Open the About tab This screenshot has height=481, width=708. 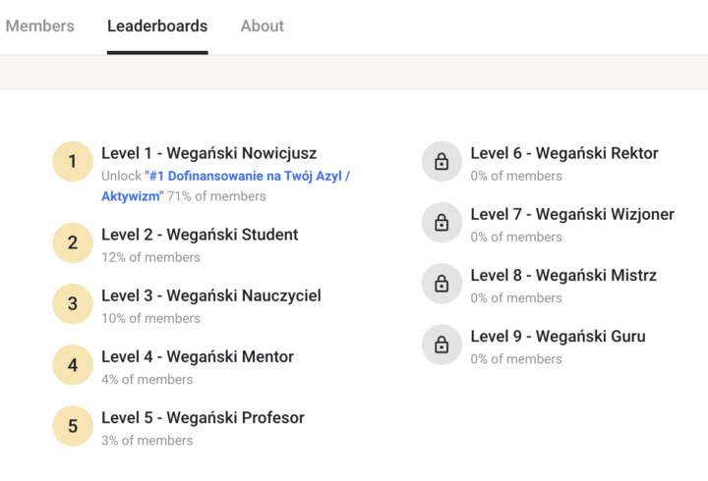263,27
